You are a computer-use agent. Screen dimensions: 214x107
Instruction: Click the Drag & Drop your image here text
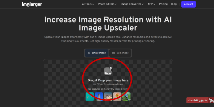point(108,80)
